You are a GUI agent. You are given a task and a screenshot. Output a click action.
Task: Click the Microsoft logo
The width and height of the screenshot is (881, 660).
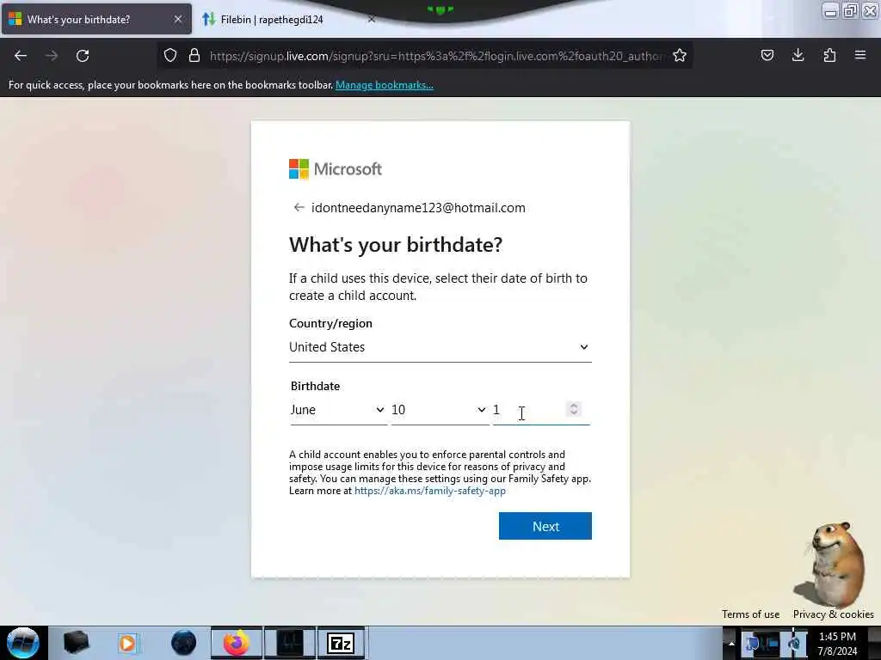(336, 169)
